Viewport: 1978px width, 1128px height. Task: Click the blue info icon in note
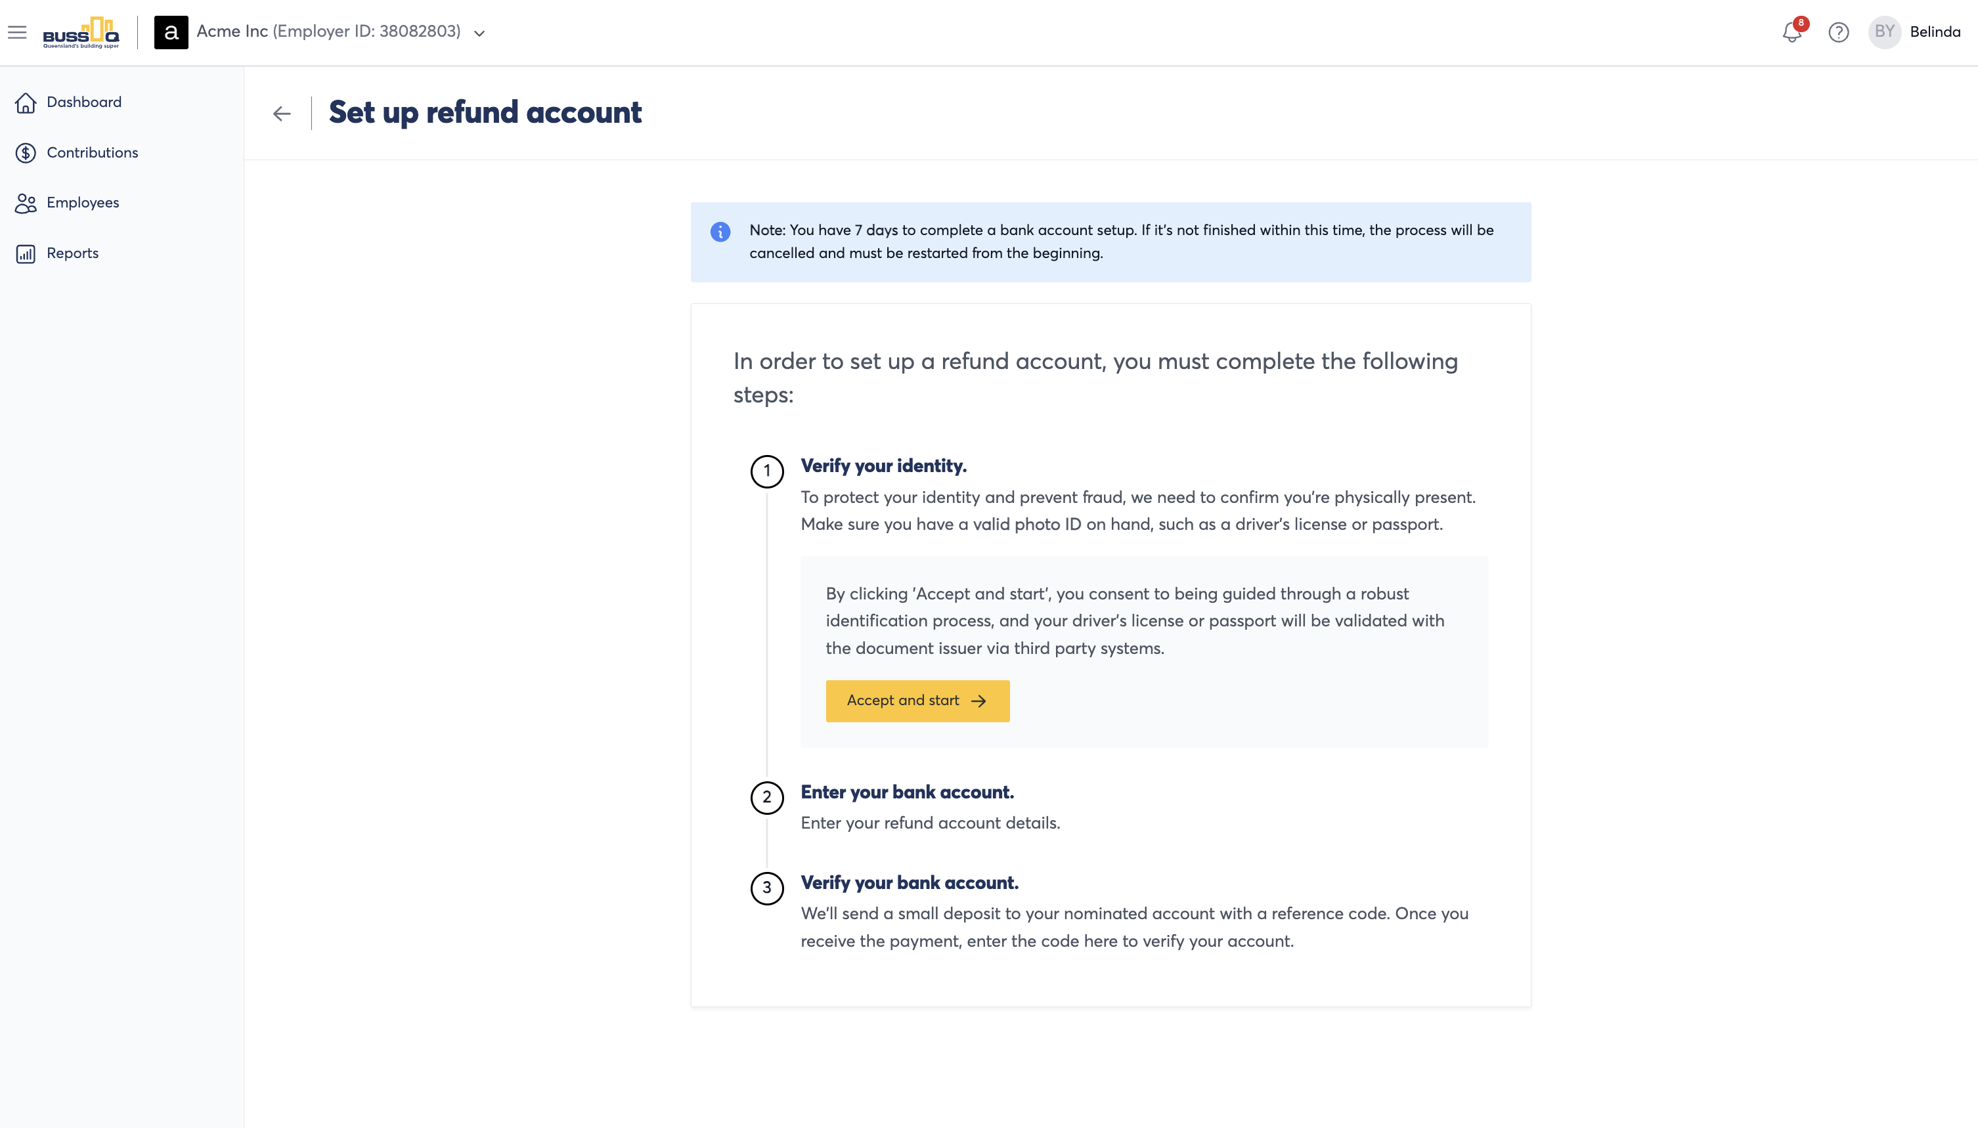click(x=720, y=232)
